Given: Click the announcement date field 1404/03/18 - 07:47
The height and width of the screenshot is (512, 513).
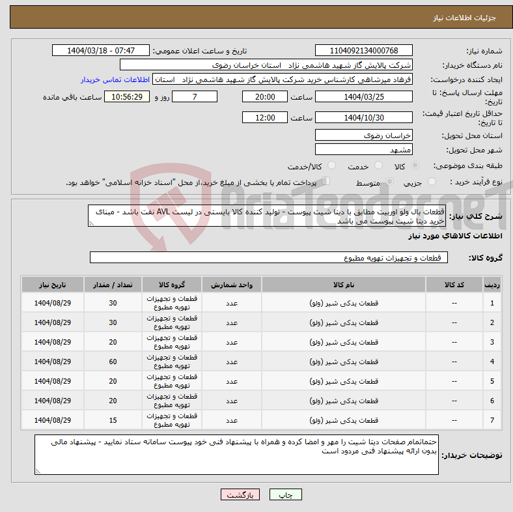Looking at the screenshot, I should tap(101, 50).
